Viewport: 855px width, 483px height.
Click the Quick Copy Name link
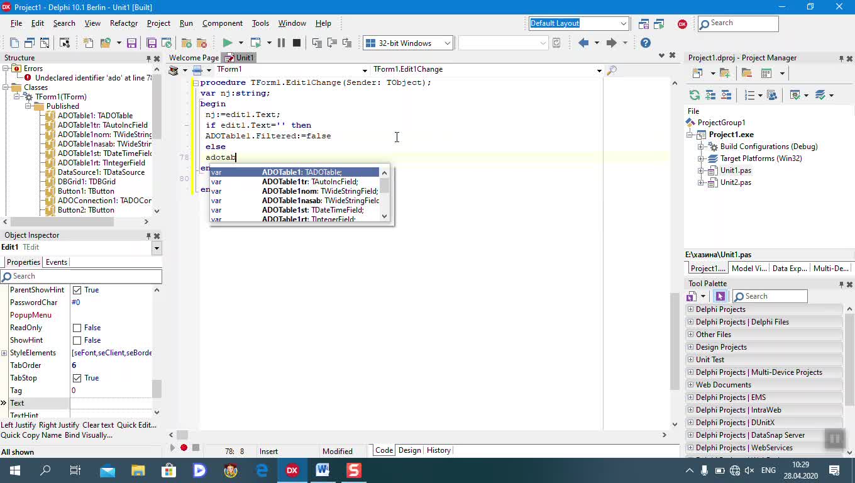click(31, 435)
